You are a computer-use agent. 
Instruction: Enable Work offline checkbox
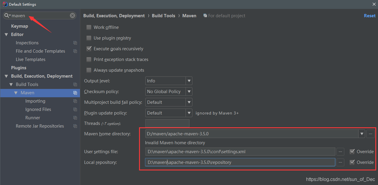tap(89, 27)
